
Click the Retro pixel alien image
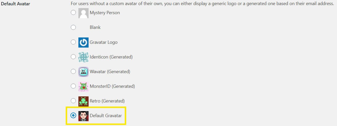click(83, 101)
